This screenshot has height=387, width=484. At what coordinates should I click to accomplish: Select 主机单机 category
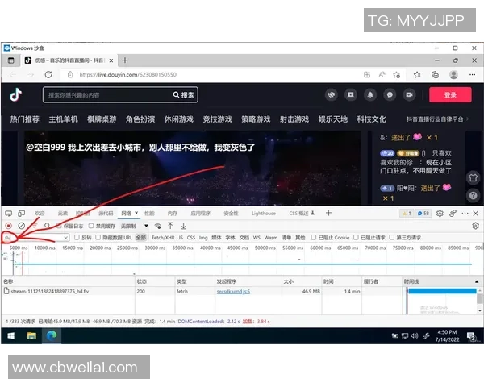point(63,119)
